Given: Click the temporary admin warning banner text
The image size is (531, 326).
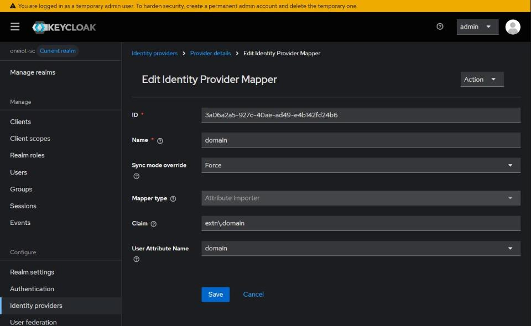Looking at the screenshot, I should tap(188, 6).
